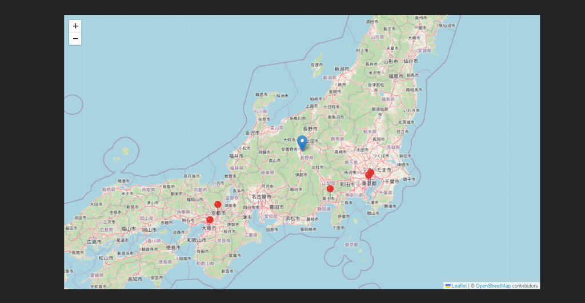Open the OpenStreetMap attribution link
The width and height of the screenshot is (585, 303).
[493, 286]
